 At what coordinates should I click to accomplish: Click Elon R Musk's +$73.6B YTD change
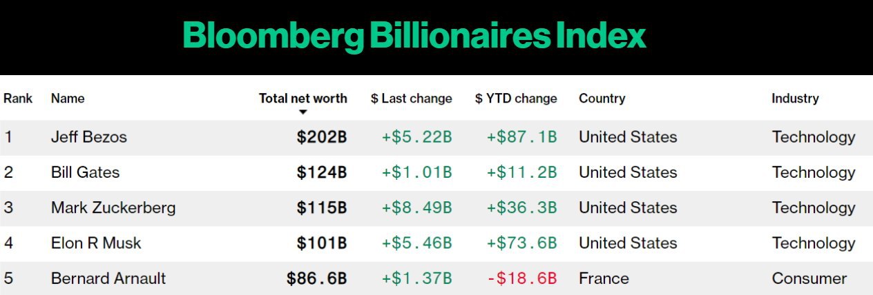click(x=521, y=243)
